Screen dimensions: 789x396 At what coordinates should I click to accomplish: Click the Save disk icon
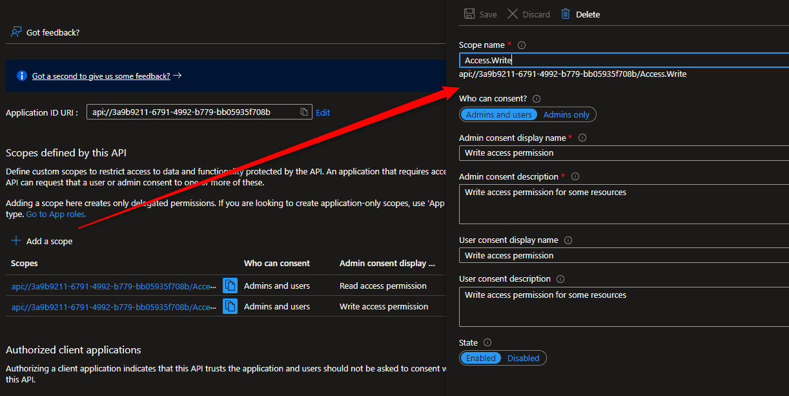click(469, 14)
